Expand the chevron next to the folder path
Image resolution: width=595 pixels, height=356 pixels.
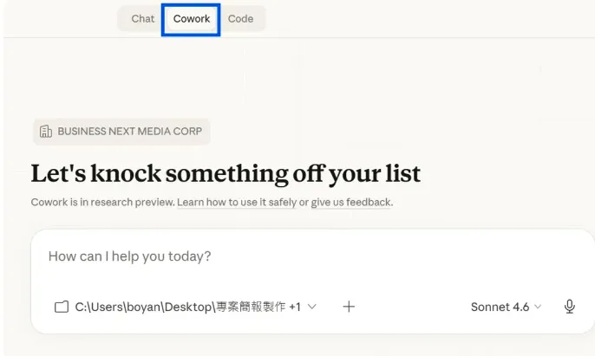coord(312,307)
